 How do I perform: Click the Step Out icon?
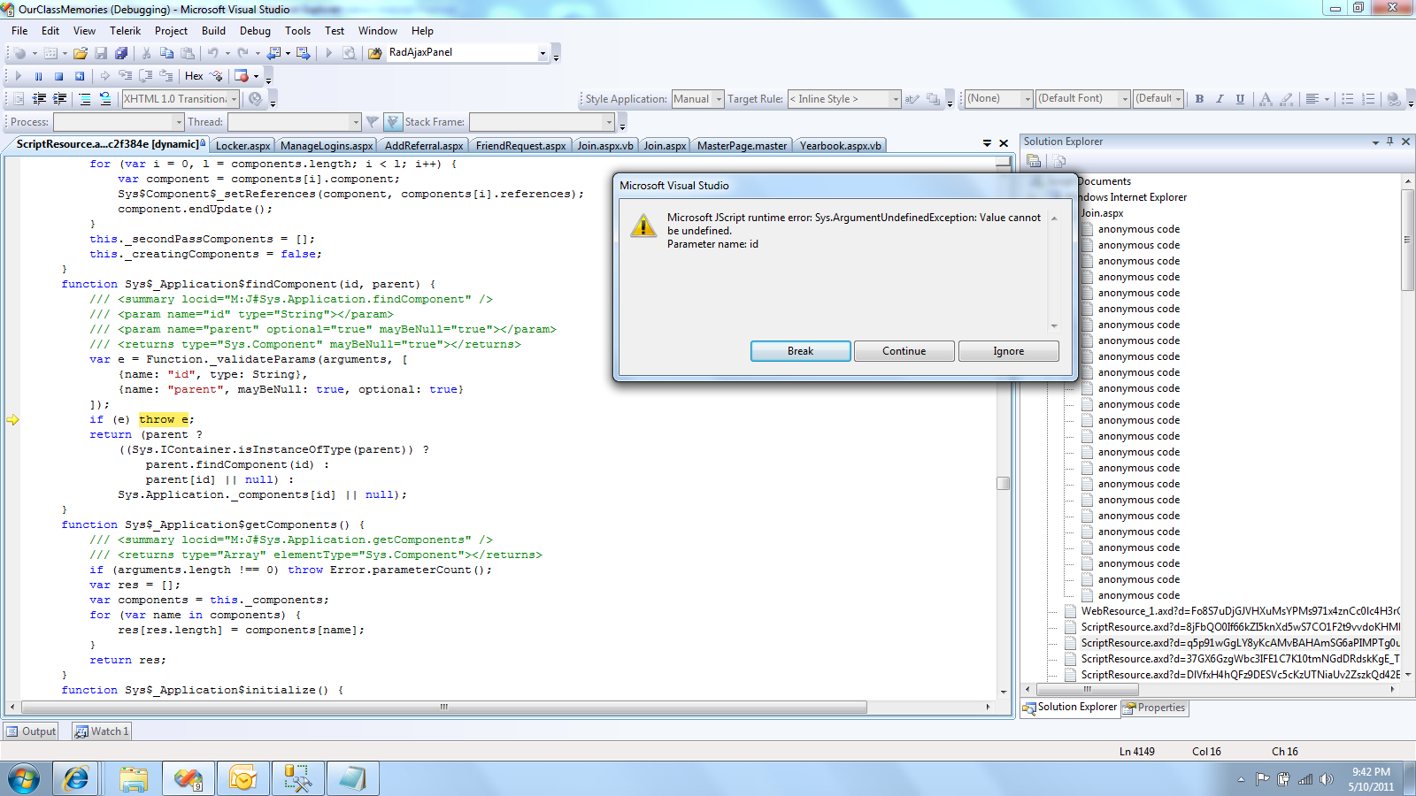click(166, 76)
